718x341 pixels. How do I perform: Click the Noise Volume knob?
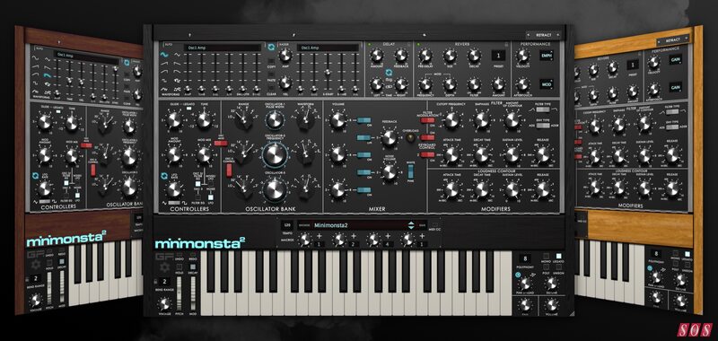[389, 172]
